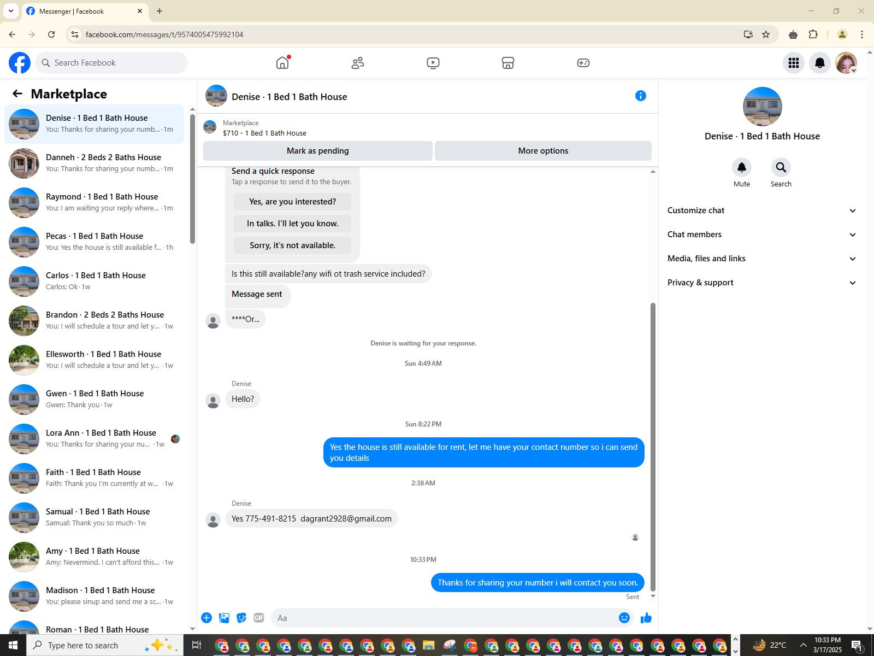Open a new browser tab
Image resolution: width=874 pixels, height=656 pixels.
point(160,11)
